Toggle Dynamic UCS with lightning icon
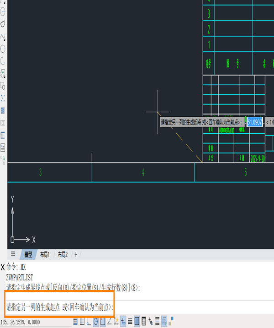The width and height of the screenshot is (274, 328). coord(116,321)
